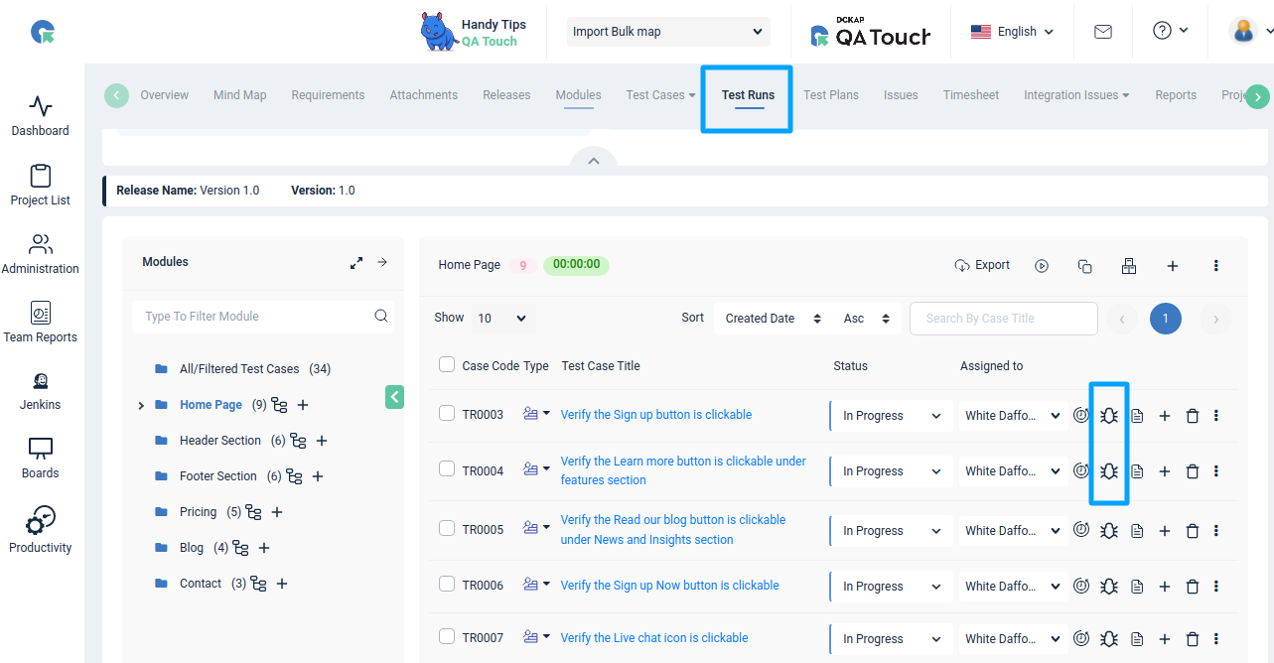Switch to the Test Plans tab
The height and width of the screenshot is (663, 1274).
point(831,94)
